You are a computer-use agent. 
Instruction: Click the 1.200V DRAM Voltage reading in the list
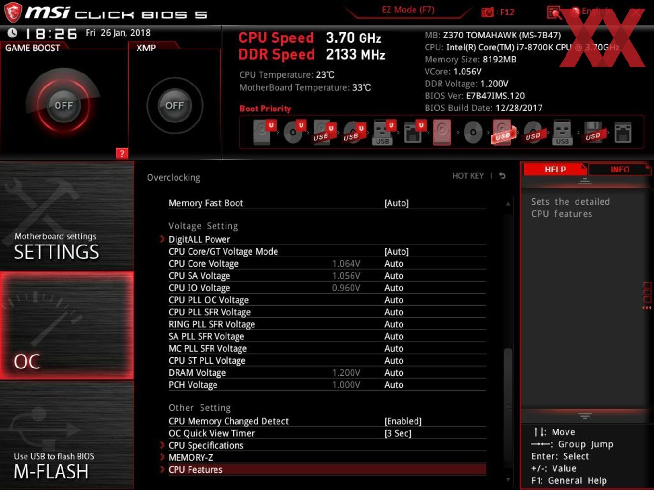point(346,372)
